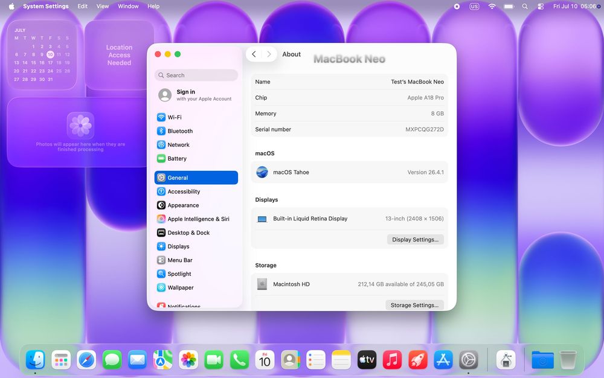Open the Window menu

pos(128,7)
